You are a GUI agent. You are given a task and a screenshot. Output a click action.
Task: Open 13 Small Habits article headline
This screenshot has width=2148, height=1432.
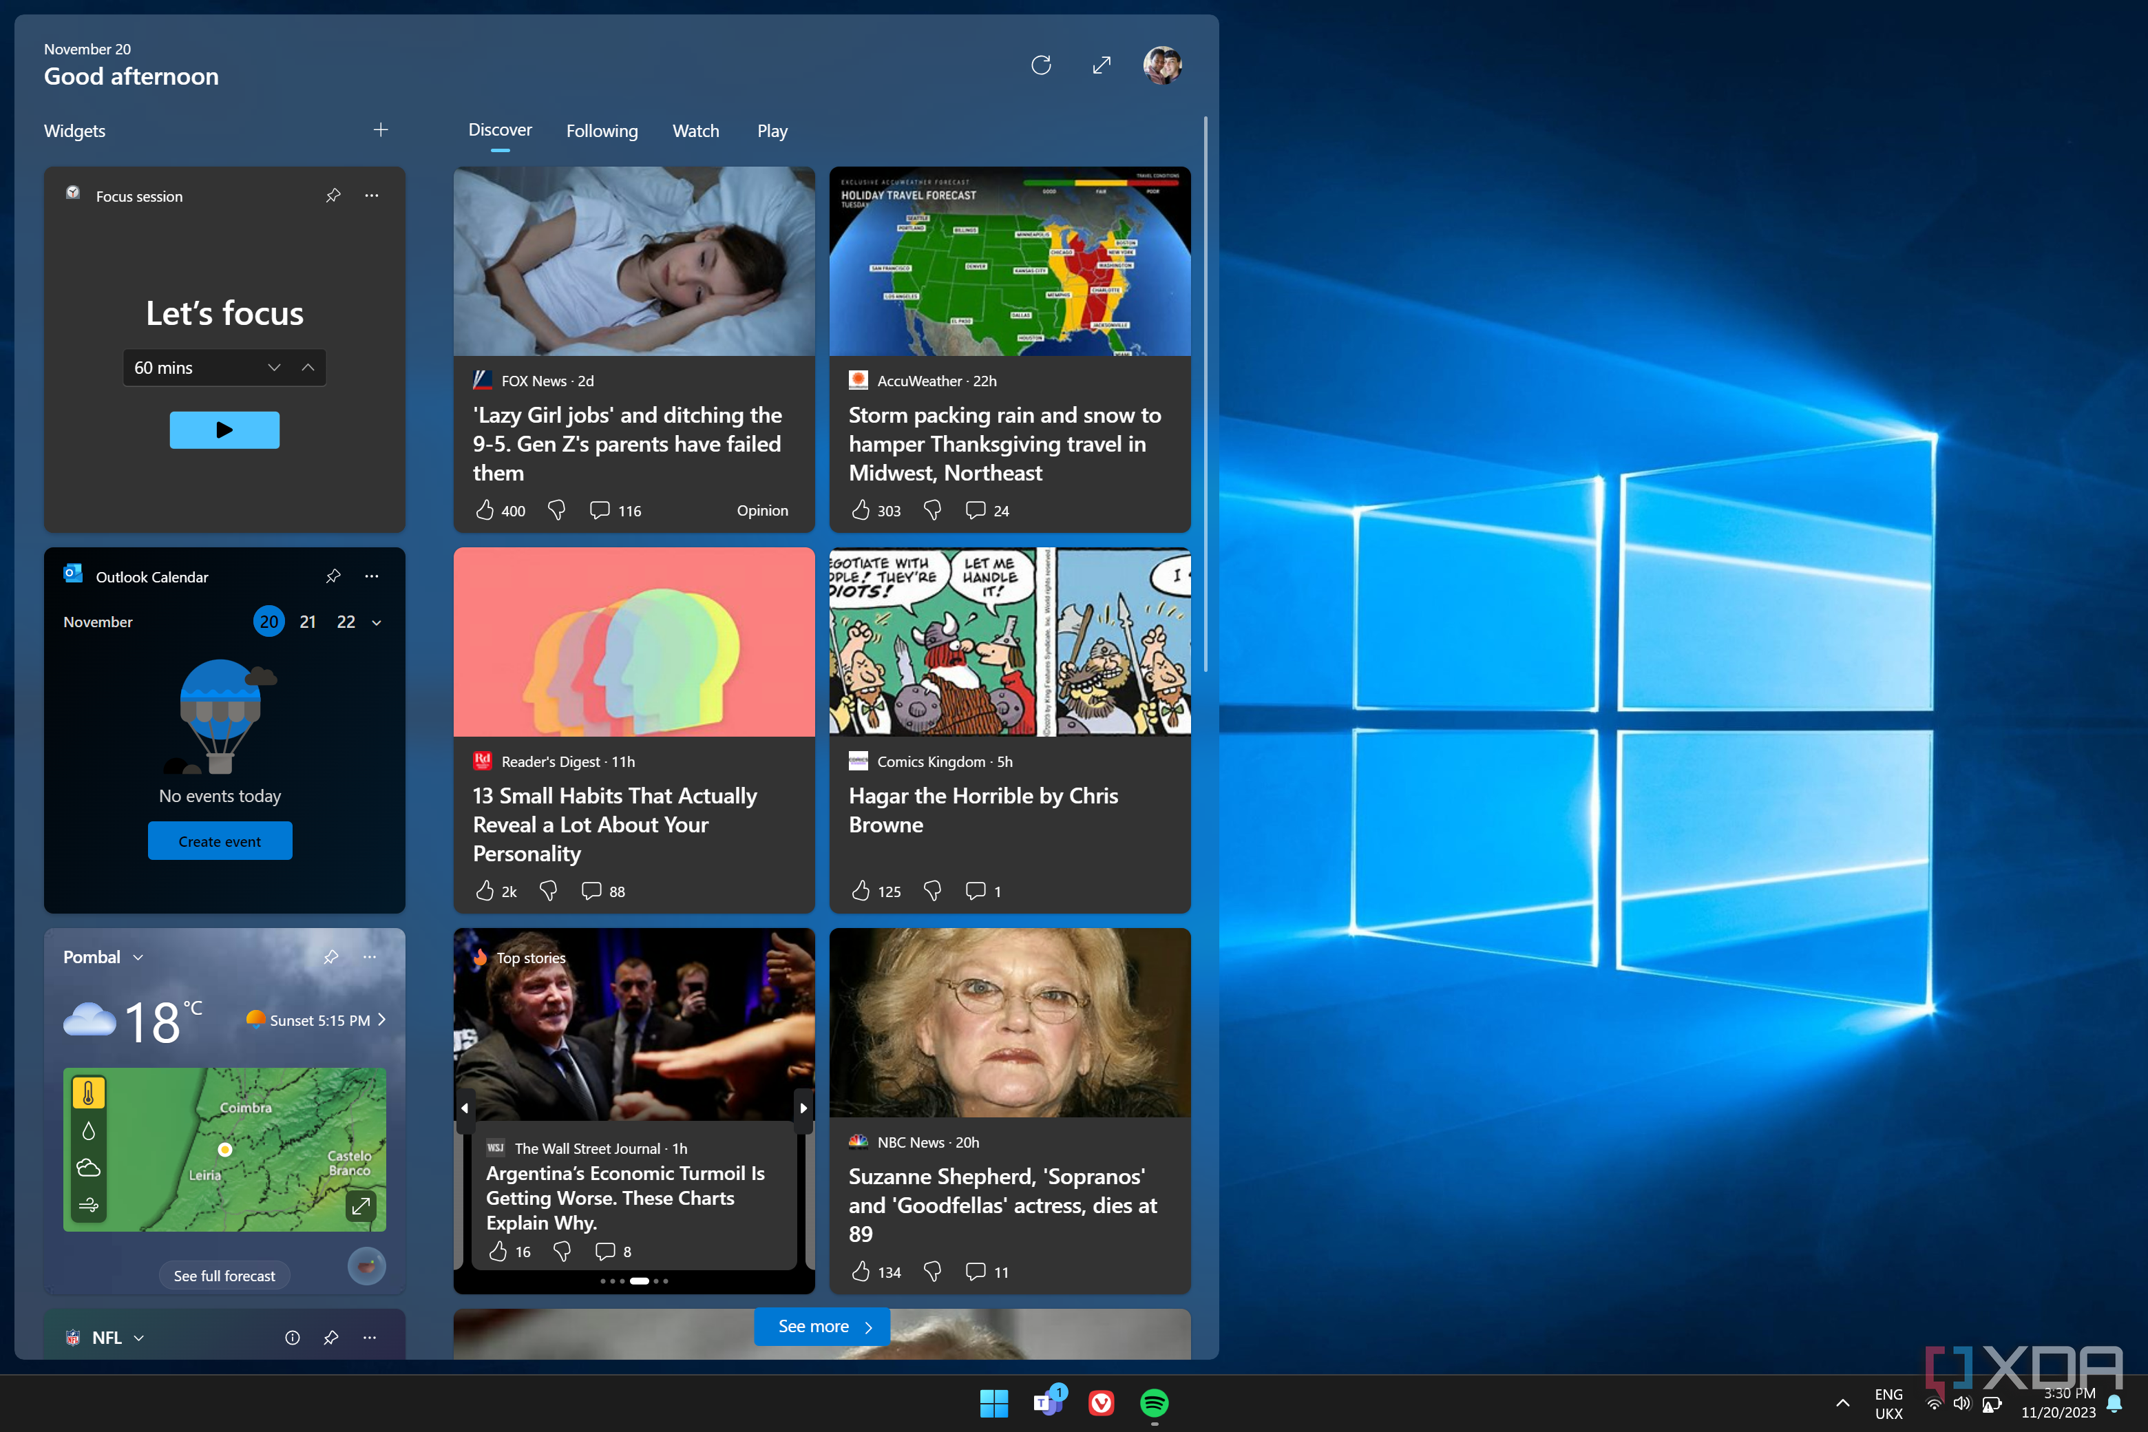coord(615,825)
